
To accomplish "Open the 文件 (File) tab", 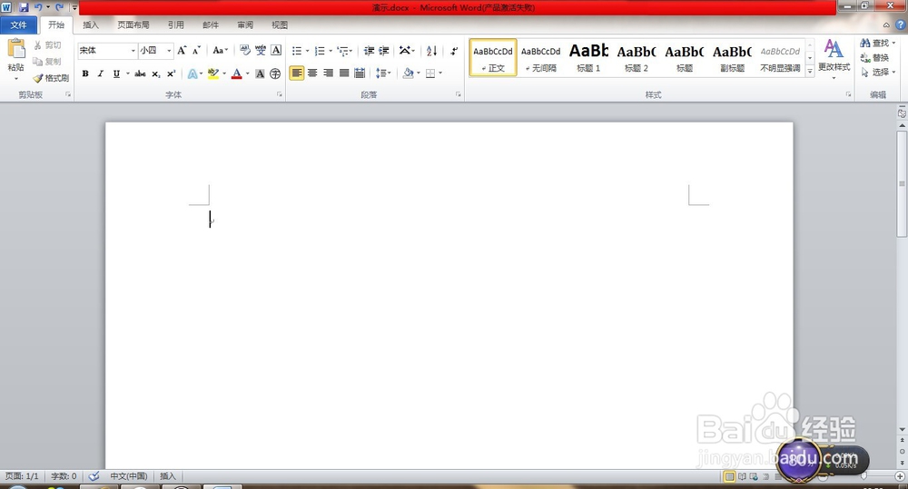I will point(18,24).
